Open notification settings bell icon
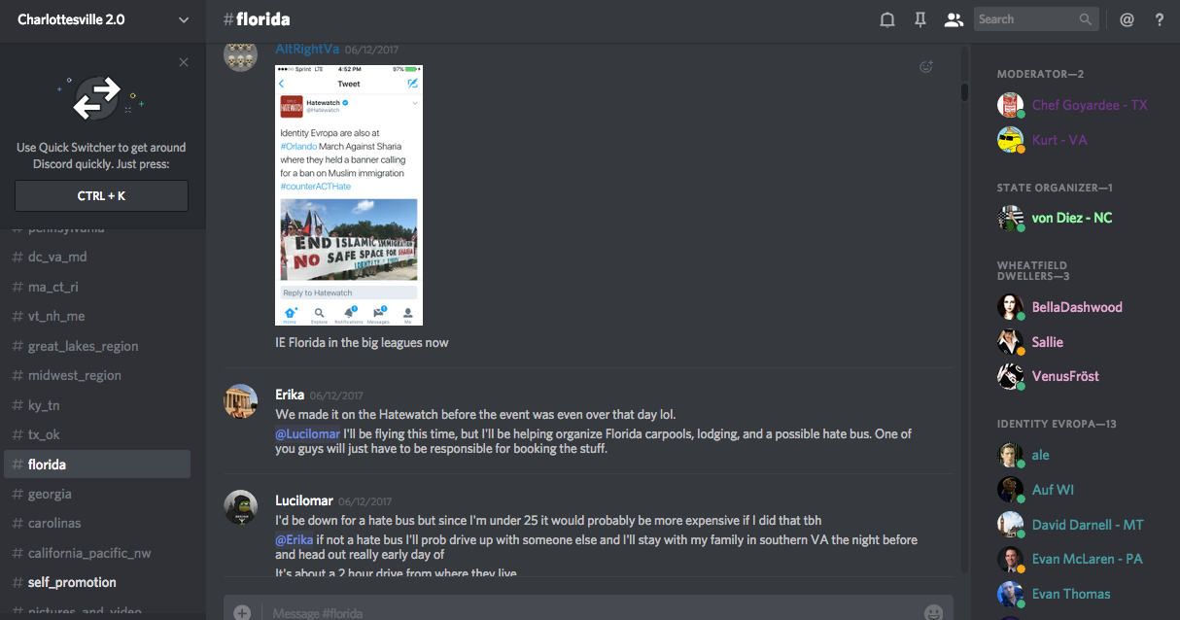 point(886,19)
